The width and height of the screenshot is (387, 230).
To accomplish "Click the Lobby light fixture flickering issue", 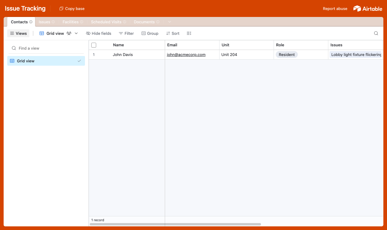I will click(x=356, y=55).
